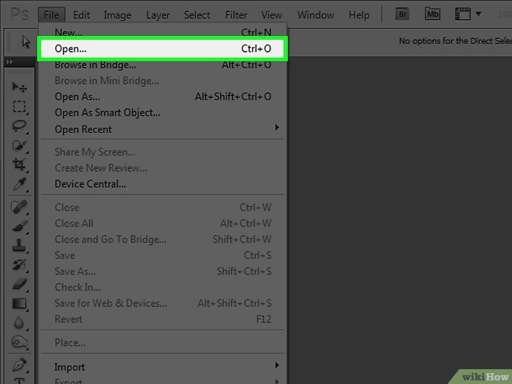The image size is (512, 384).
Task: Choose Browse in Bridge... menu entry
Action: 95,65
